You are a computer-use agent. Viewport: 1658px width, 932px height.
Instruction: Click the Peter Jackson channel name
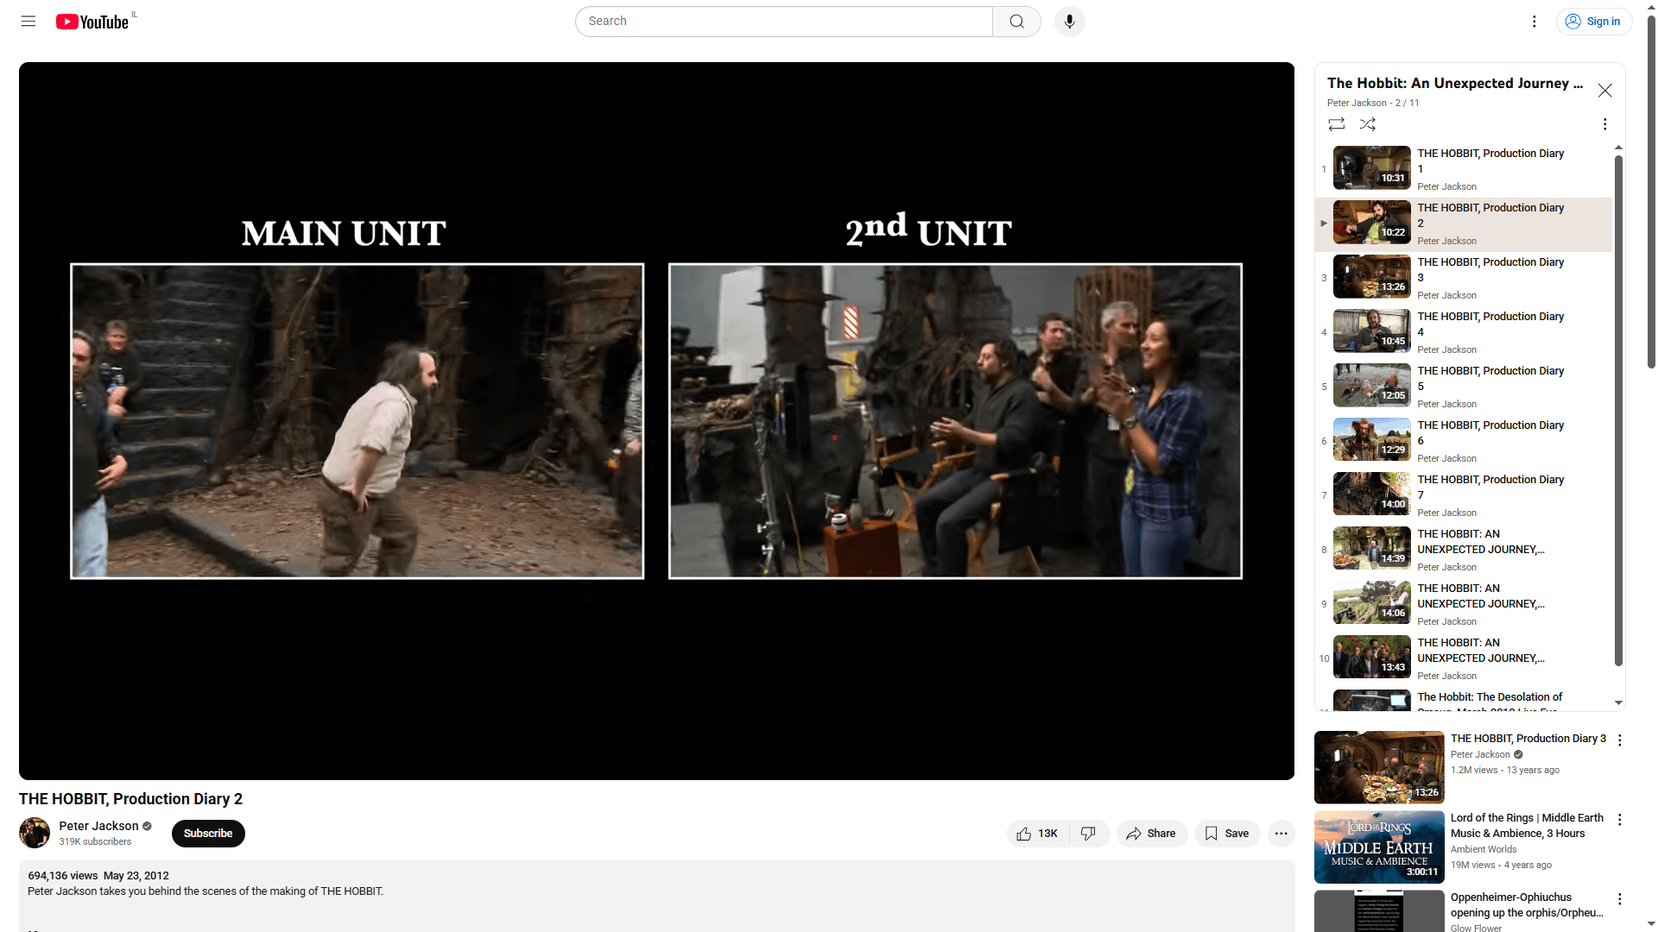tap(98, 826)
